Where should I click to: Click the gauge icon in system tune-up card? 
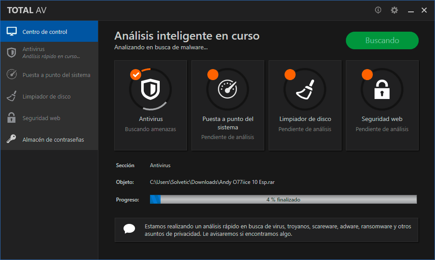click(228, 89)
